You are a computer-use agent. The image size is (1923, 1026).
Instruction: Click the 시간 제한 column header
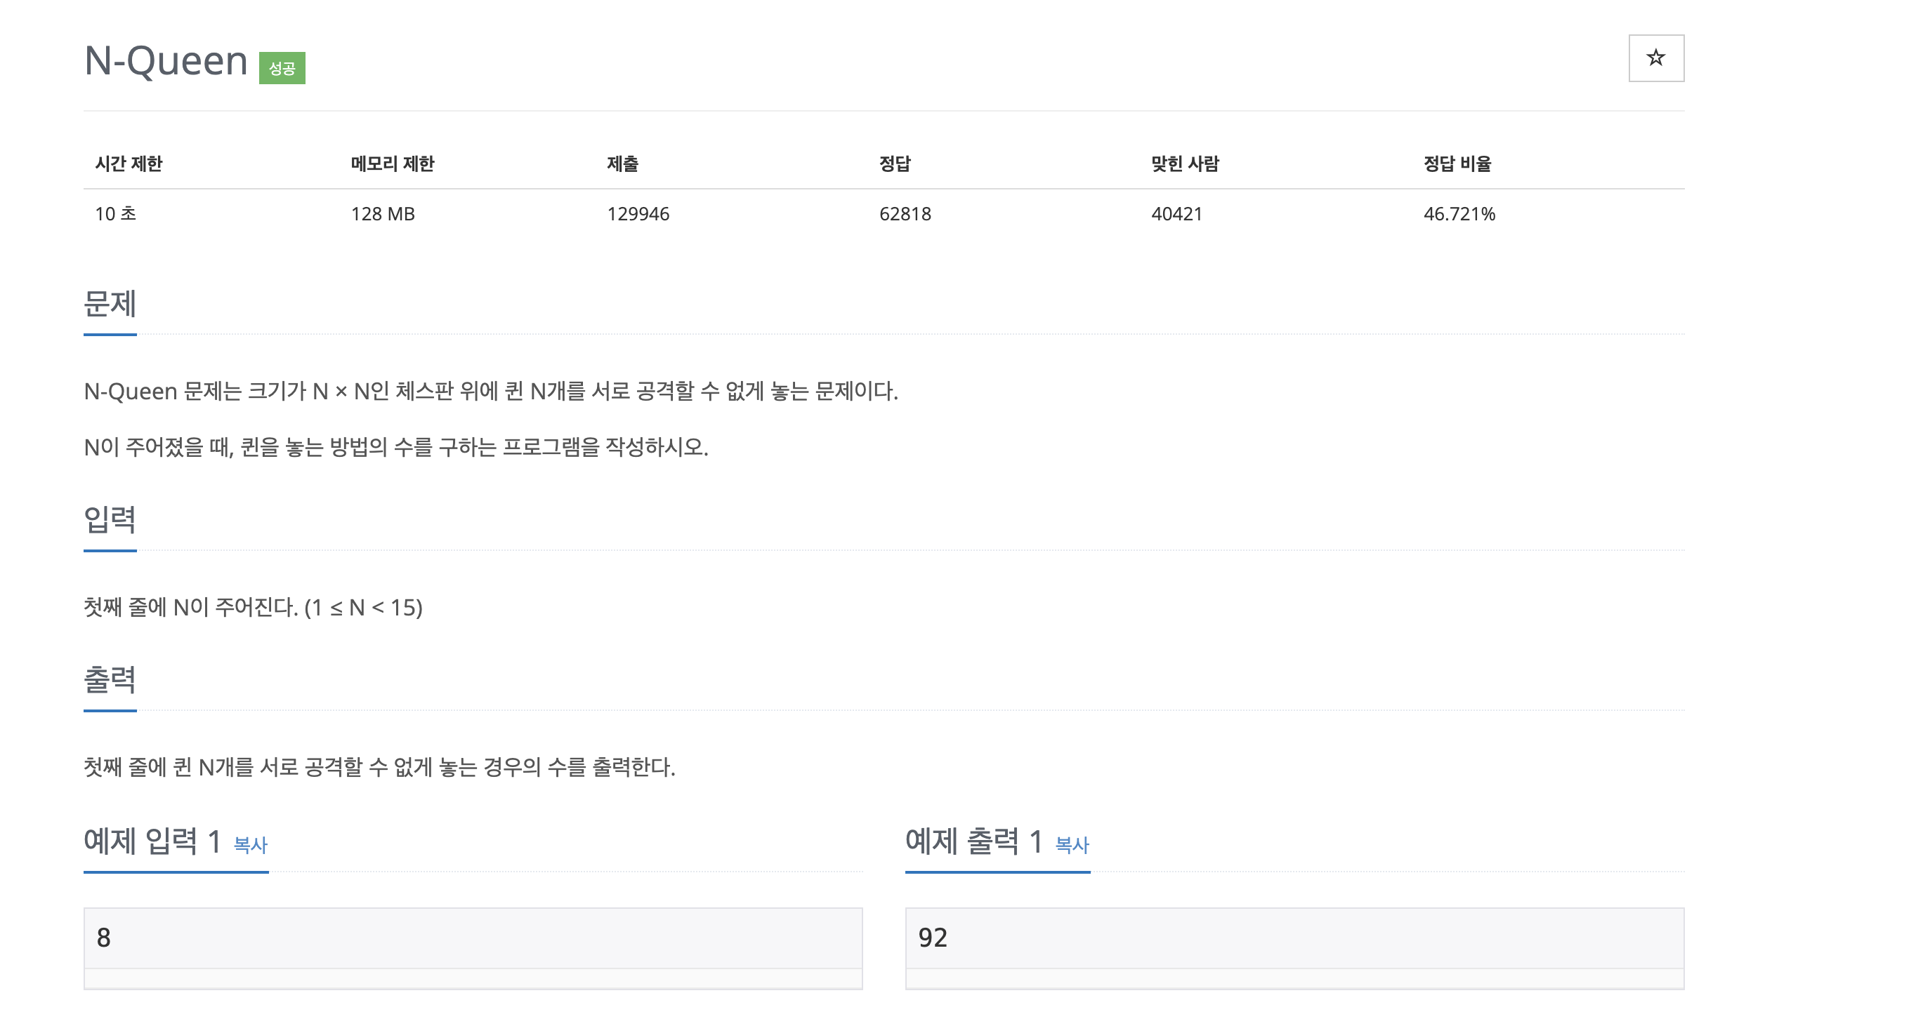(129, 164)
